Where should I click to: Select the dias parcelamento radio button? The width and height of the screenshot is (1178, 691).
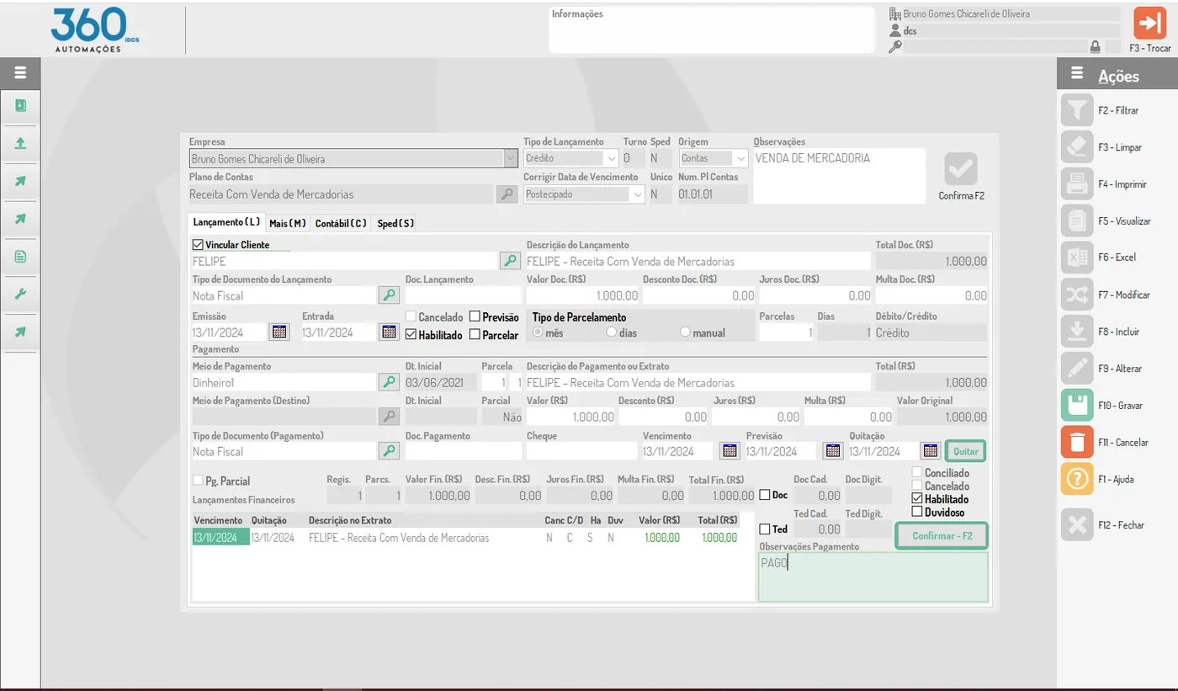(x=612, y=332)
